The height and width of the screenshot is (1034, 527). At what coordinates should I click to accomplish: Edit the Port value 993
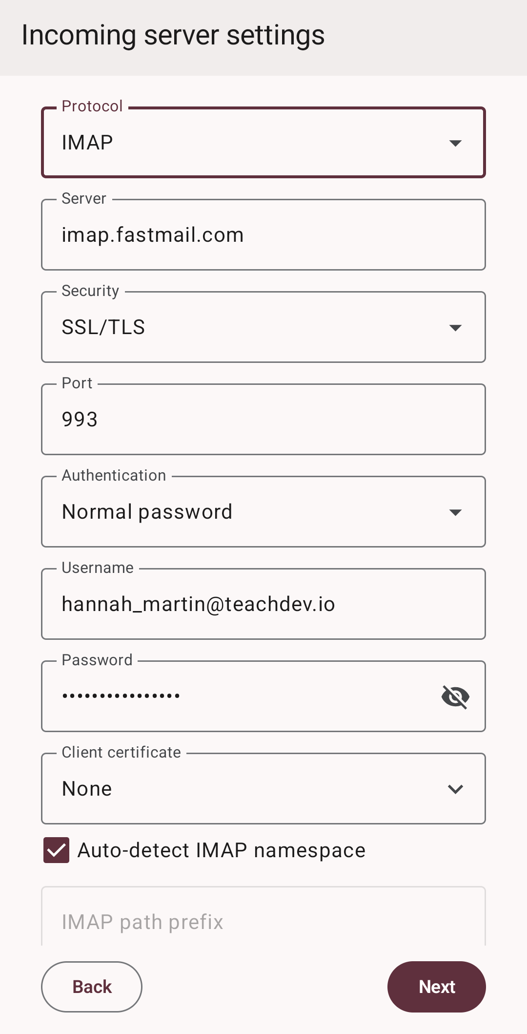point(263,419)
